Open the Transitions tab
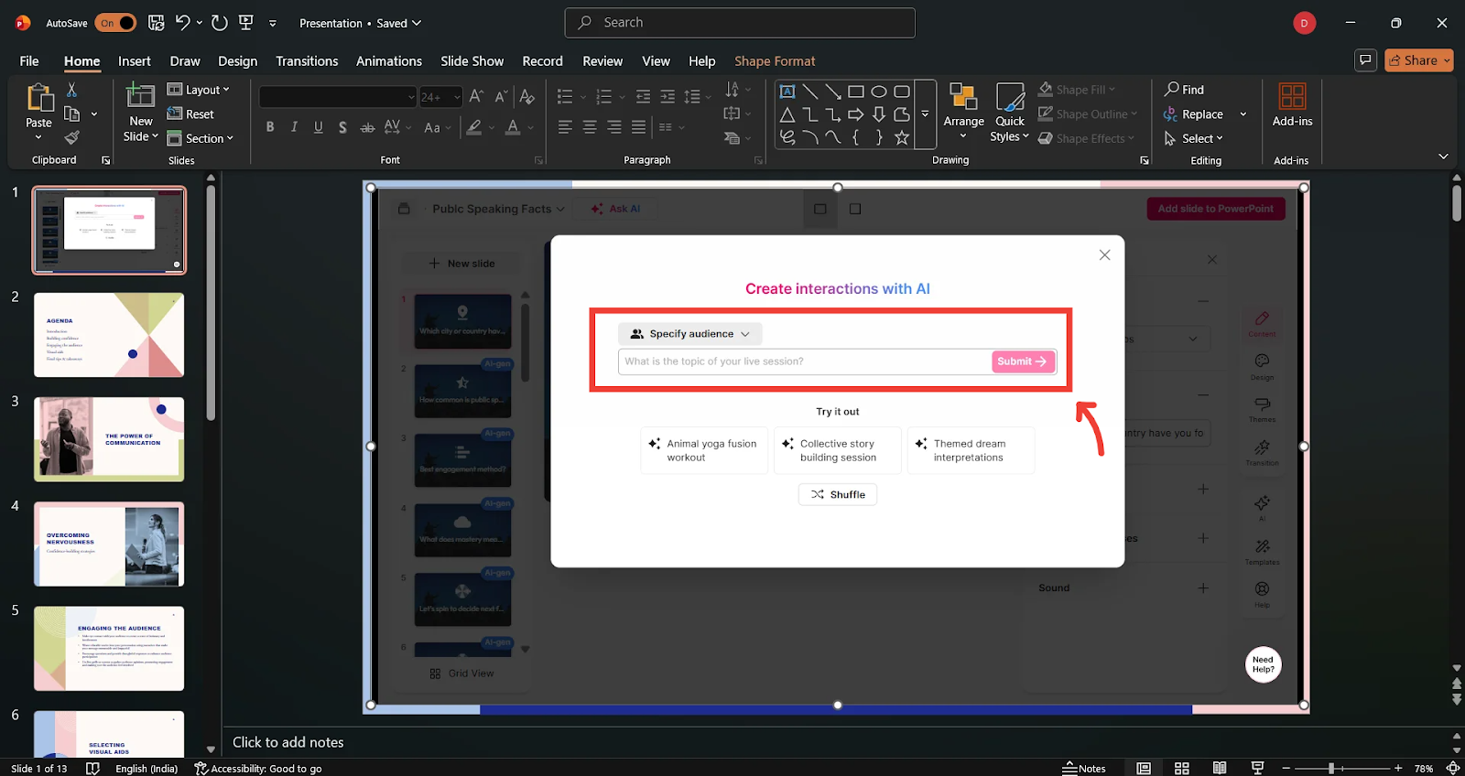Image resolution: width=1465 pixels, height=776 pixels. (307, 61)
